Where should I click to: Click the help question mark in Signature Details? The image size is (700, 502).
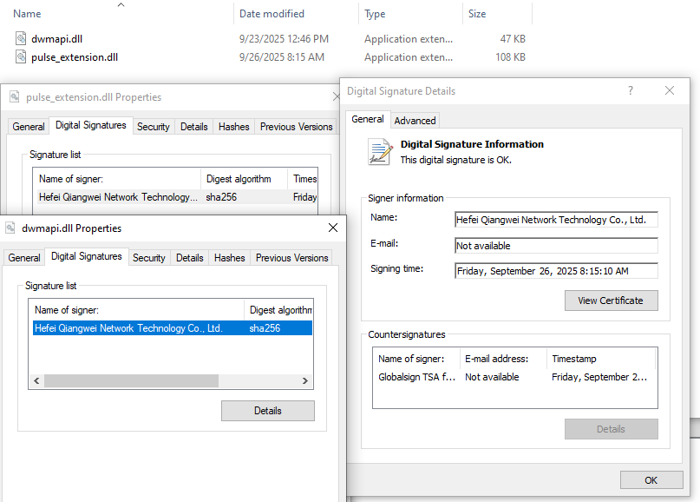pyautogui.click(x=631, y=91)
